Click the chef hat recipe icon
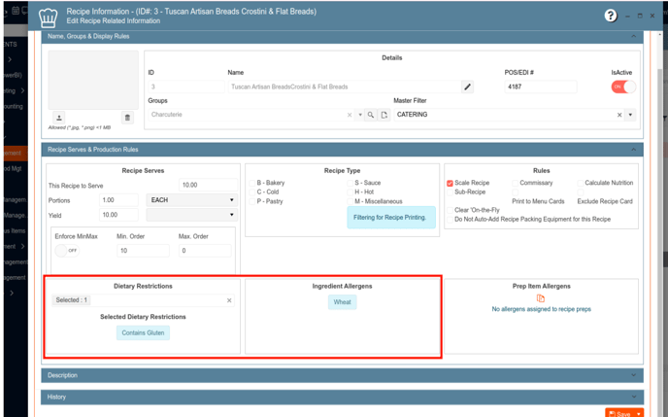668x417 pixels. (x=48, y=17)
